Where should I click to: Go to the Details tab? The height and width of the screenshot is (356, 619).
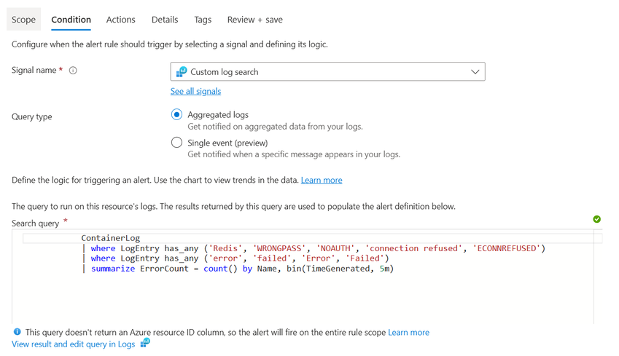(x=165, y=20)
